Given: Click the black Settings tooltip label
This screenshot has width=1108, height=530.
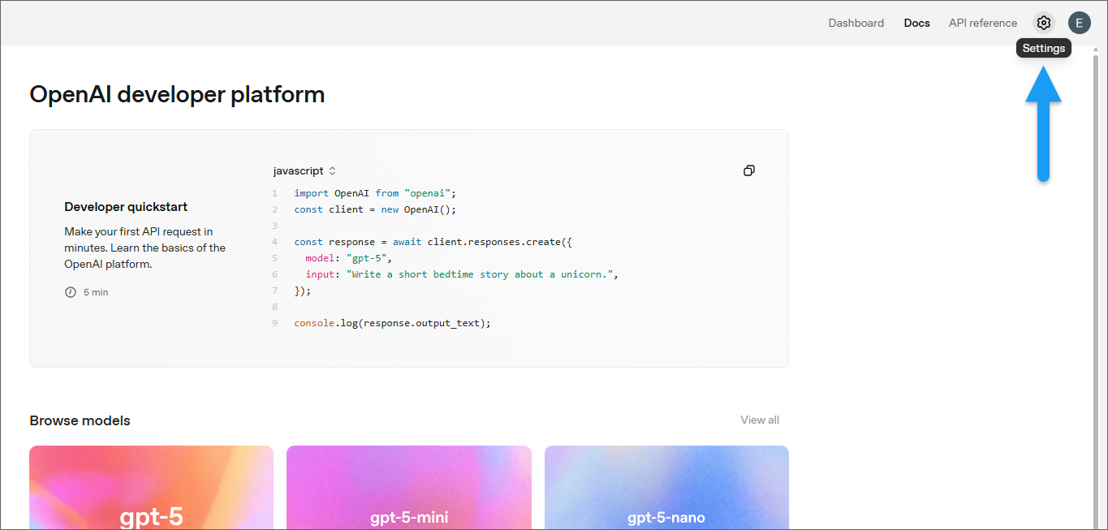Looking at the screenshot, I should 1043,49.
